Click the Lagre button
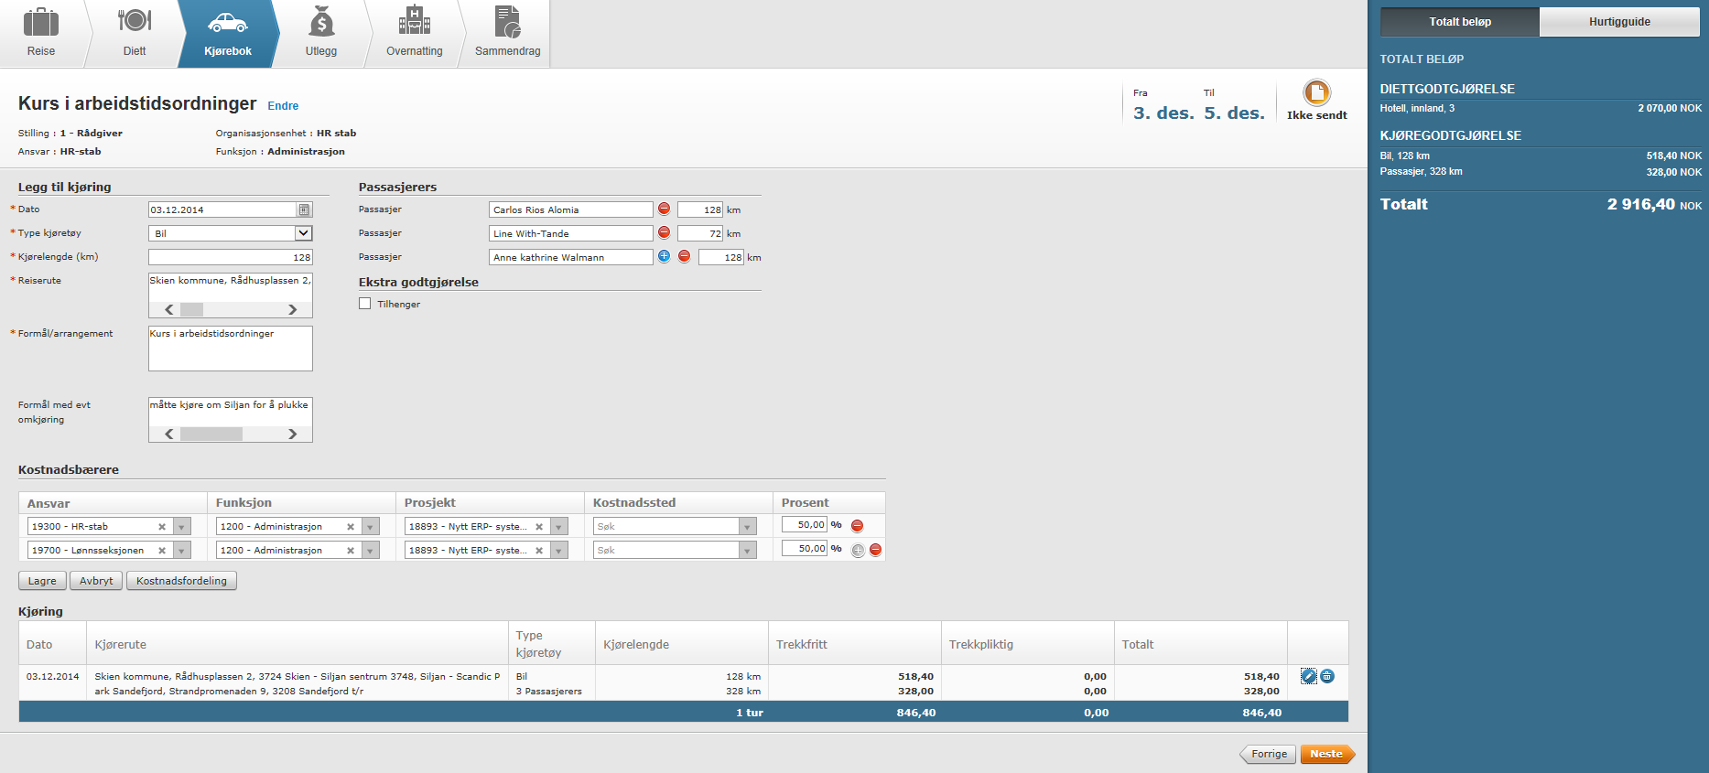 42,581
